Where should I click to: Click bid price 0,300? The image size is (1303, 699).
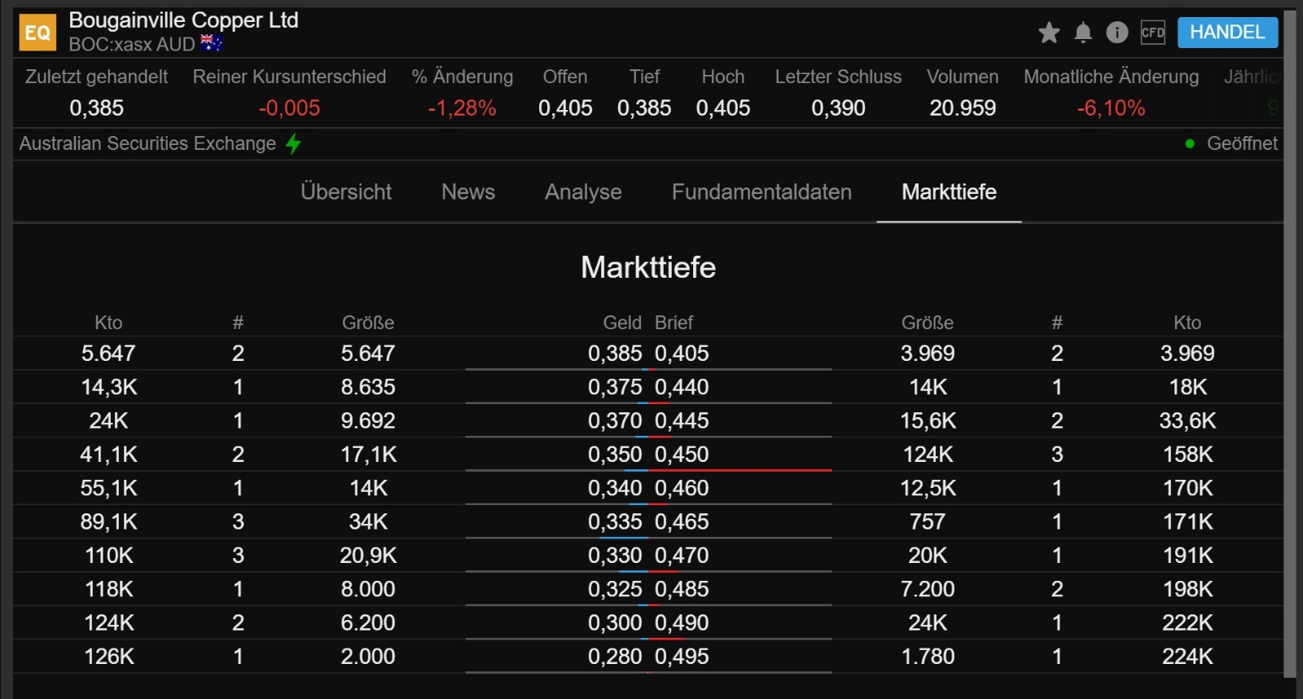(615, 623)
